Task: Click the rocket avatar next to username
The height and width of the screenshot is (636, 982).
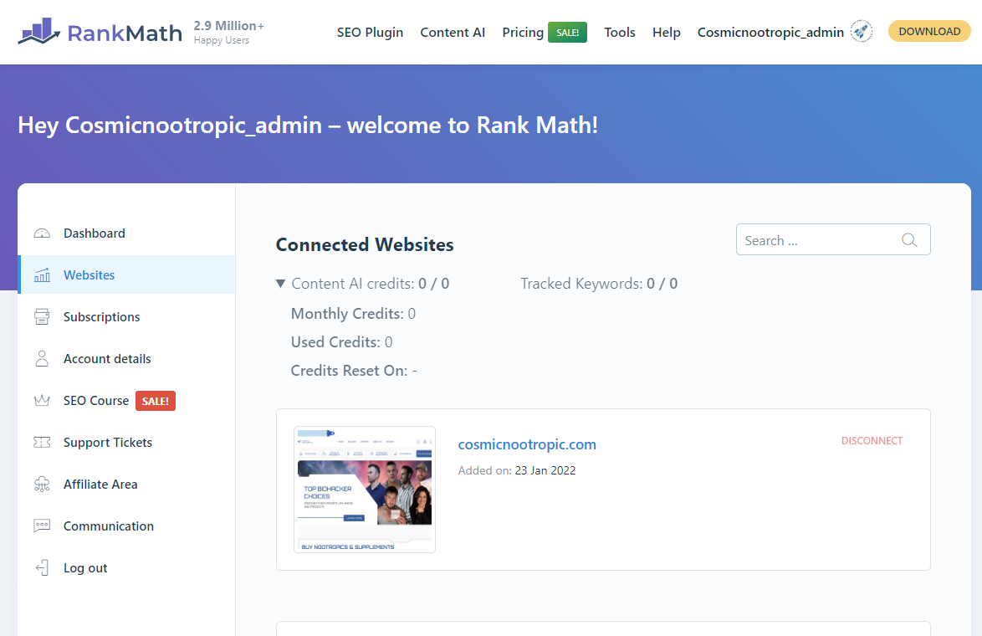Action: click(x=862, y=31)
